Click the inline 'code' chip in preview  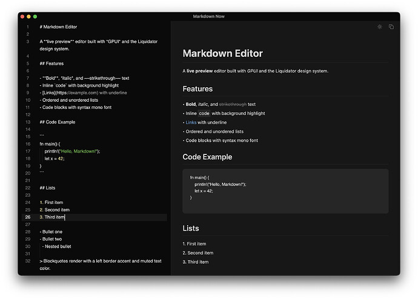[x=204, y=113]
